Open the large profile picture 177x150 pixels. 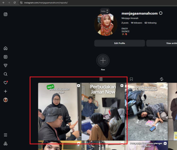point(106,24)
